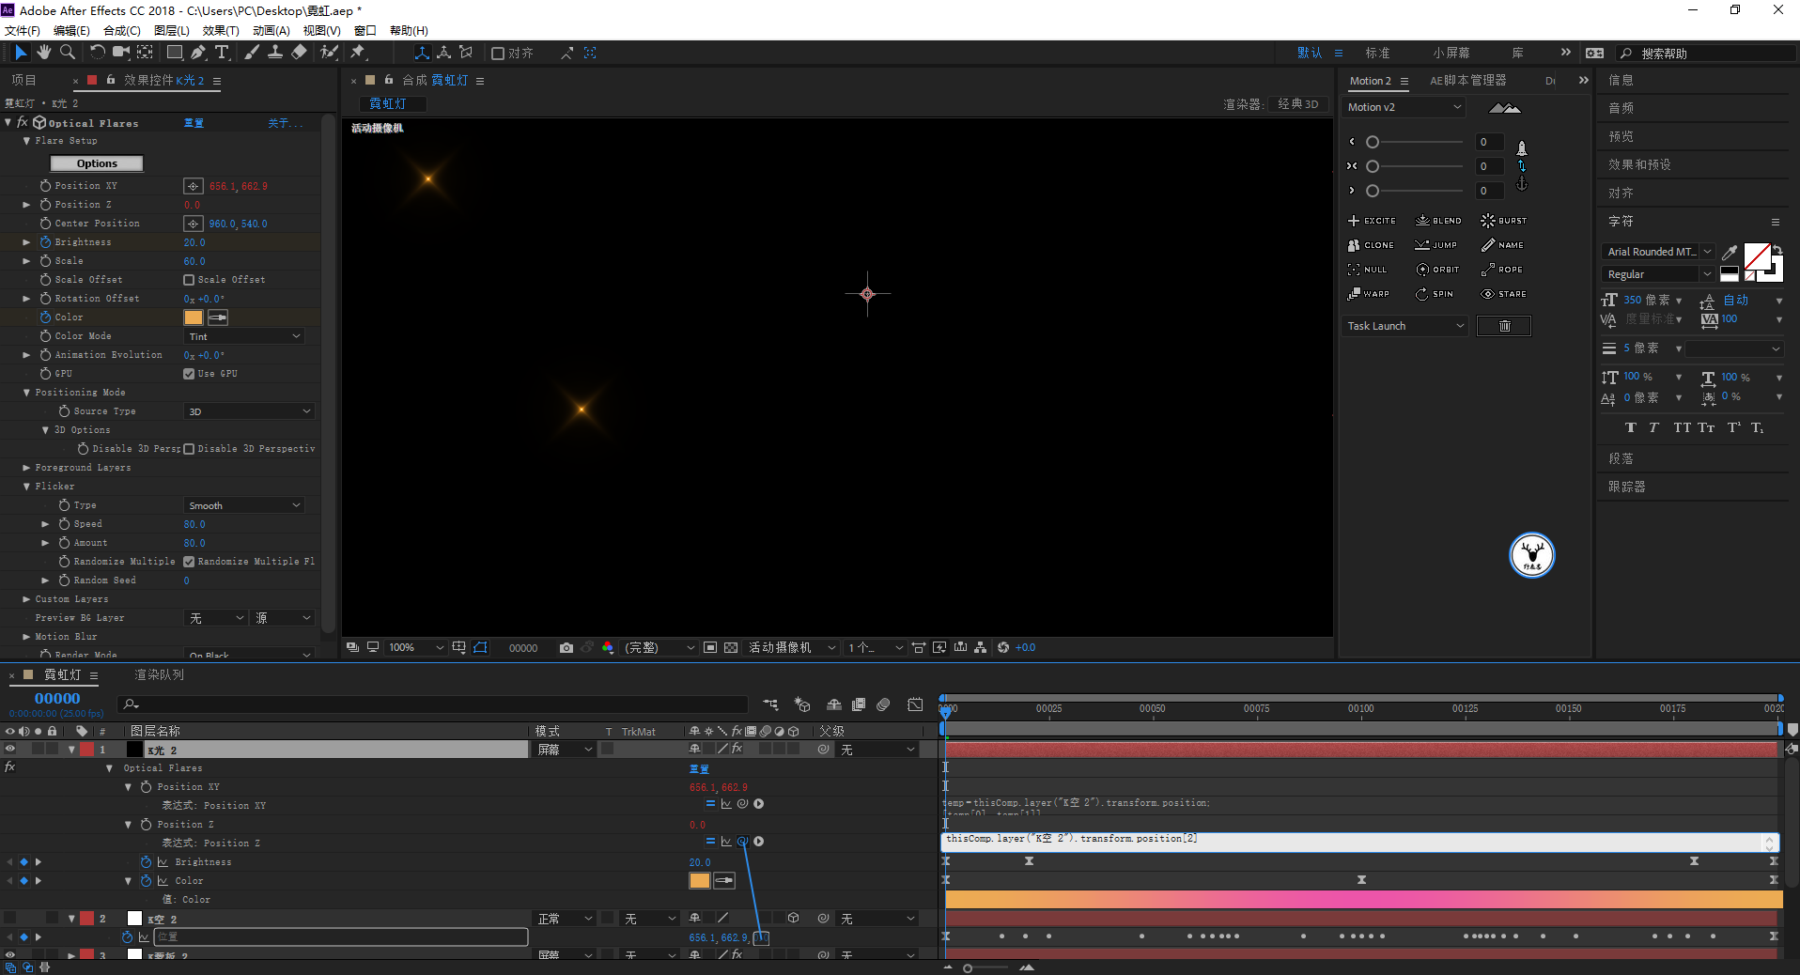Click the Motion v2 WARP icon
1800x975 pixels.
(x=1369, y=294)
